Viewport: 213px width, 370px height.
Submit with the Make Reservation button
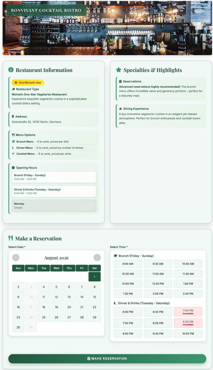coord(107,359)
